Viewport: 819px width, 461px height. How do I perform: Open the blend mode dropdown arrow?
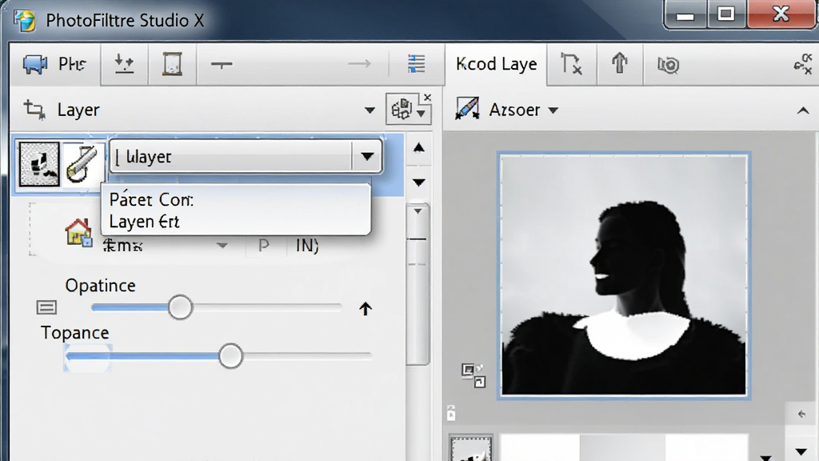point(222,245)
